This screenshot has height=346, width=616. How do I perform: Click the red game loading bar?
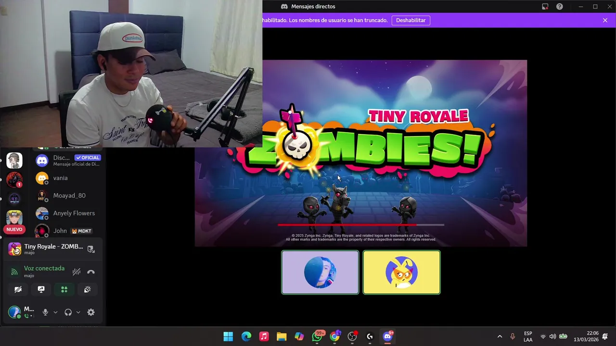click(361, 224)
